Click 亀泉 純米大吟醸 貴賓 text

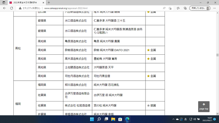coord(107,41)
